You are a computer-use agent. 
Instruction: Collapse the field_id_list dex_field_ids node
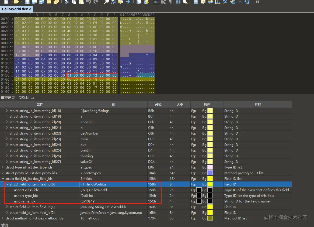3,178
